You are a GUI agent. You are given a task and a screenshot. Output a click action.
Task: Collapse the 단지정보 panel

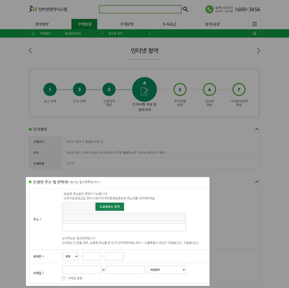pyautogui.click(x=257, y=129)
